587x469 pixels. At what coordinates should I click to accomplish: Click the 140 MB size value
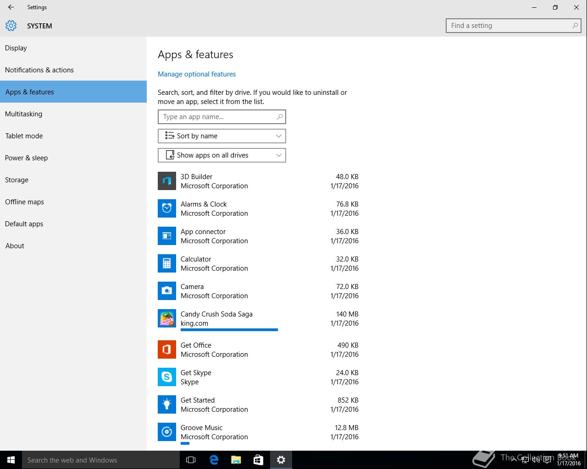(347, 314)
